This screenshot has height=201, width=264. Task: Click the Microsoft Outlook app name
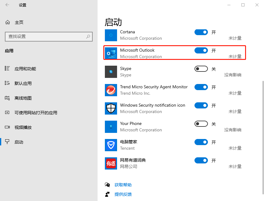click(137, 50)
